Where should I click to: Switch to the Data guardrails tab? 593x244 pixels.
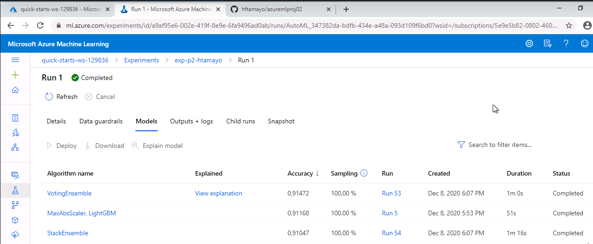101,121
